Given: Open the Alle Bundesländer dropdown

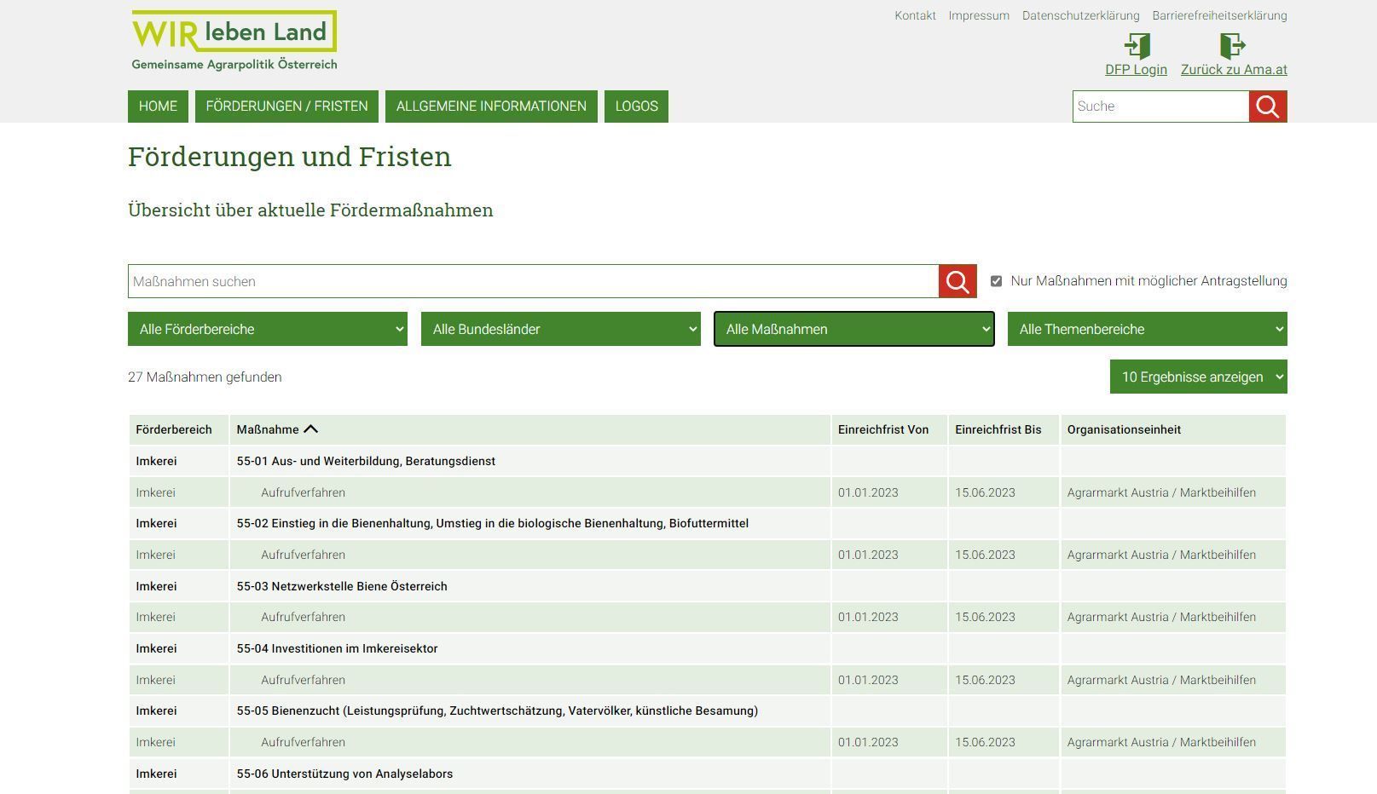Looking at the screenshot, I should point(560,329).
